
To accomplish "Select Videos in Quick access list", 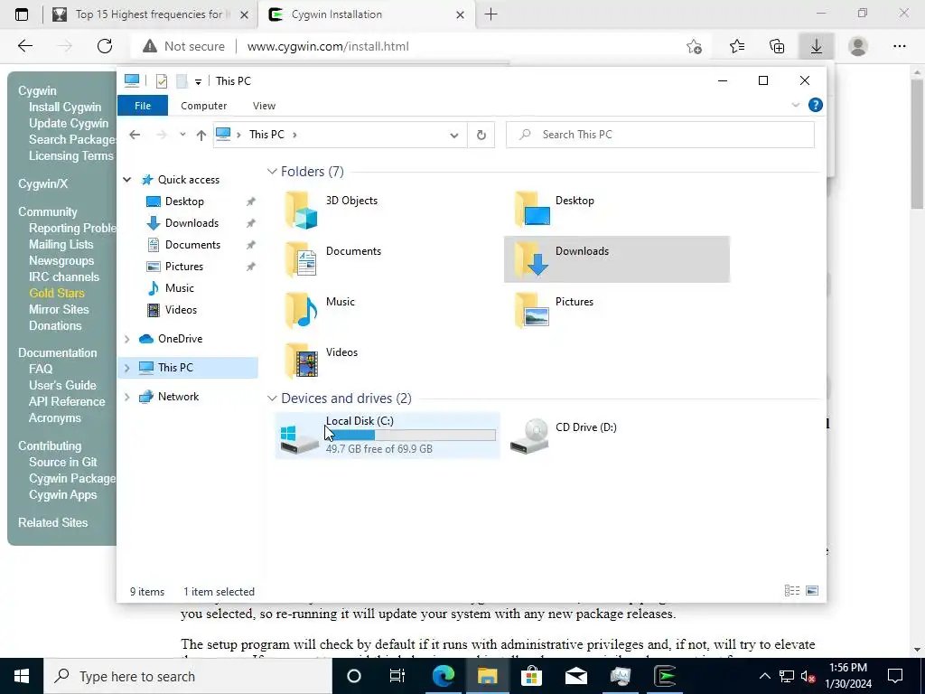I will tap(181, 310).
